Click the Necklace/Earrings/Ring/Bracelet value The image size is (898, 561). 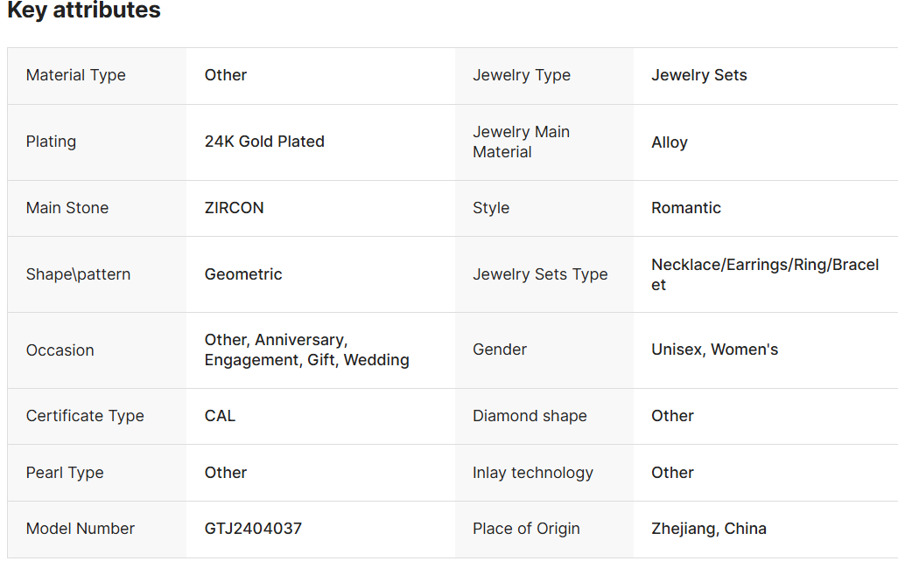[x=765, y=274]
